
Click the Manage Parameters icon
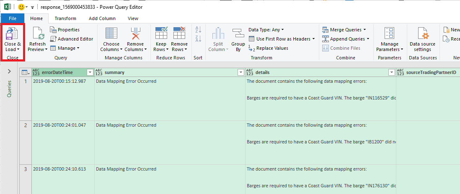[390, 33]
